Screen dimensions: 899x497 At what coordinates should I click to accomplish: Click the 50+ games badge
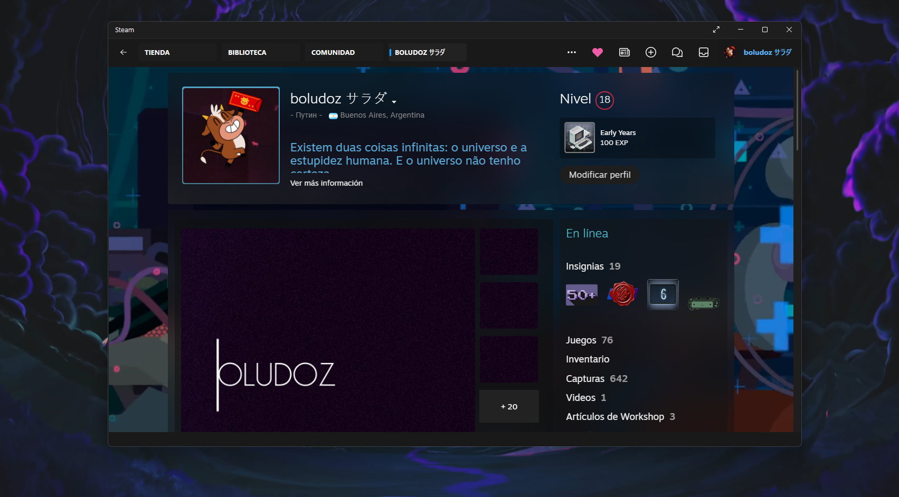582,294
